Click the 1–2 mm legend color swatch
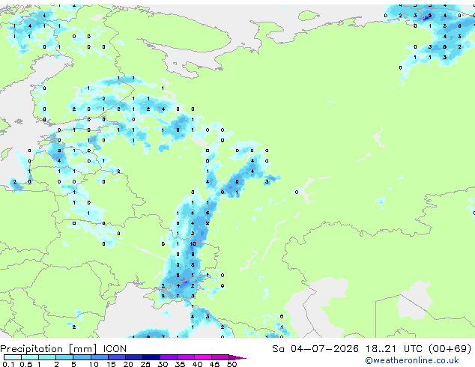 point(47,357)
